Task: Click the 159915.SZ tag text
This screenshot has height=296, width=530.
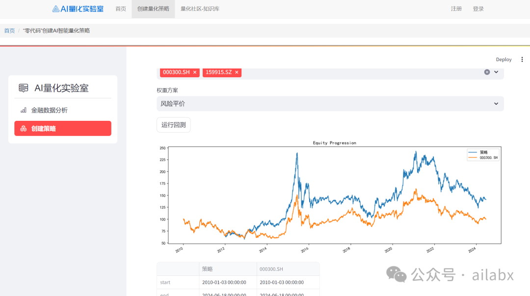Action: [x=219, y=72]
